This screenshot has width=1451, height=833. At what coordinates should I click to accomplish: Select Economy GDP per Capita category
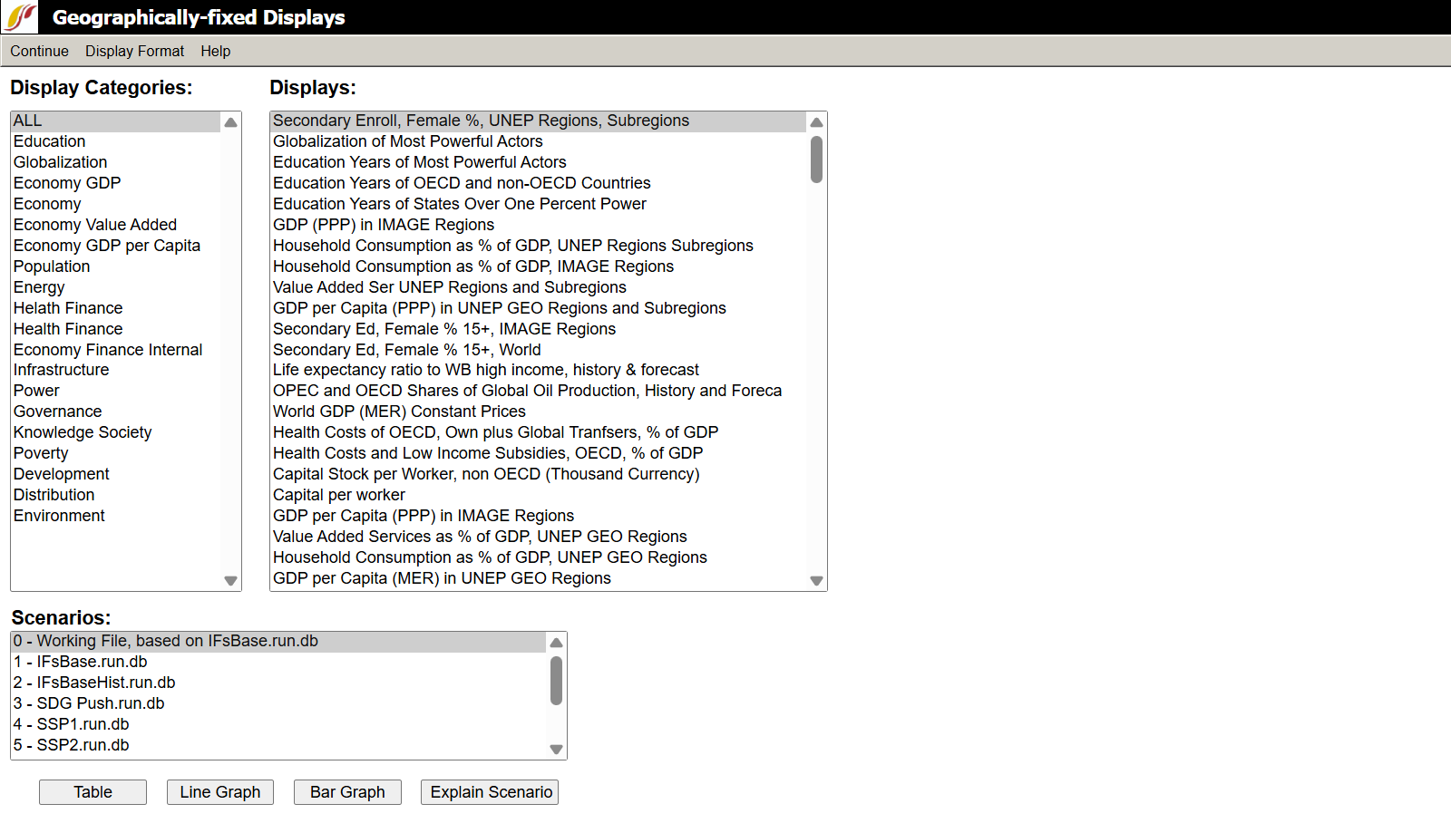pos(107,246)
